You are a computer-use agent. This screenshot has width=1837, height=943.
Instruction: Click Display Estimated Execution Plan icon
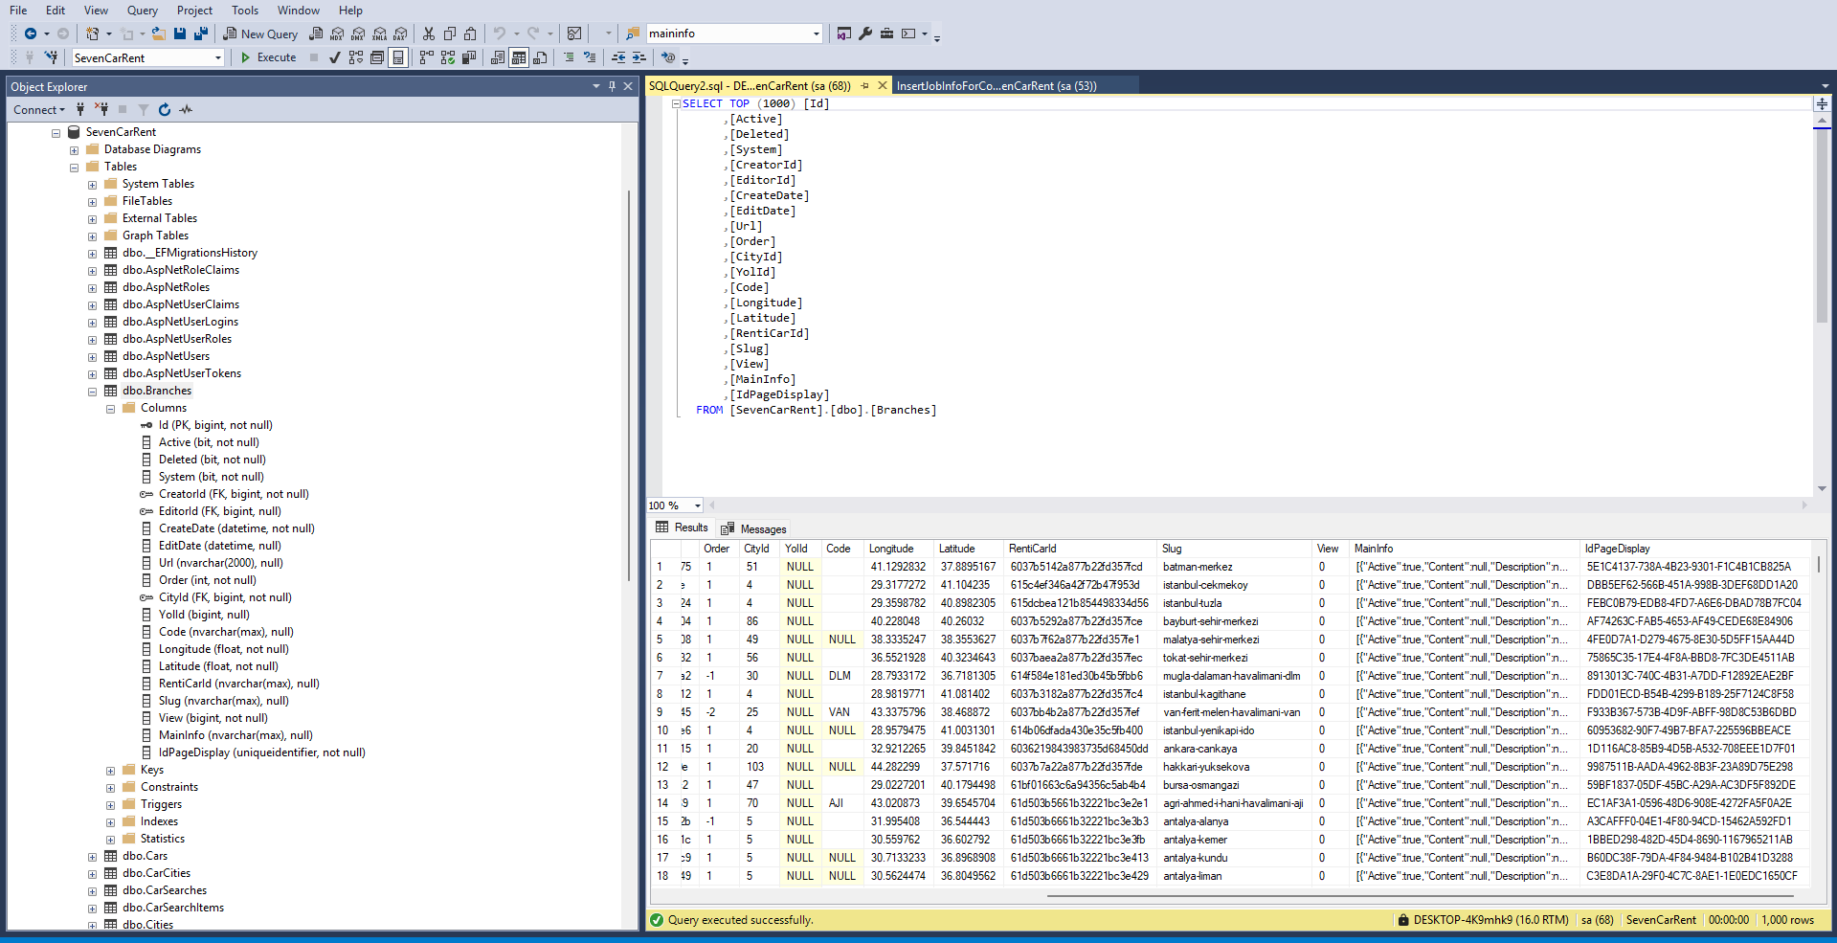[x=356, y=57]
